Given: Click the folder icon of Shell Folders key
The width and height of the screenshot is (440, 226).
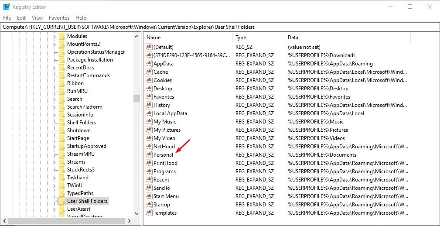Looking at the screenshot, I should tap(61, 123).
